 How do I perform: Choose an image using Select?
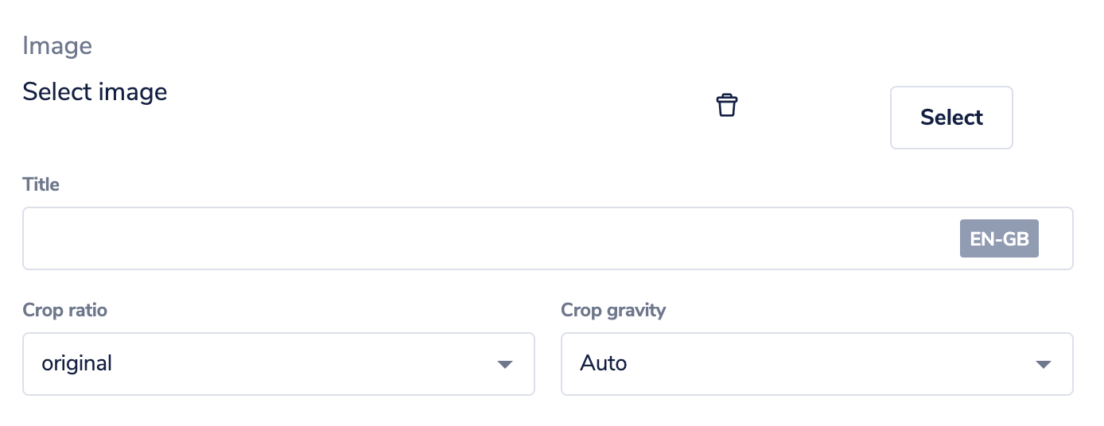tap(951, 118)
